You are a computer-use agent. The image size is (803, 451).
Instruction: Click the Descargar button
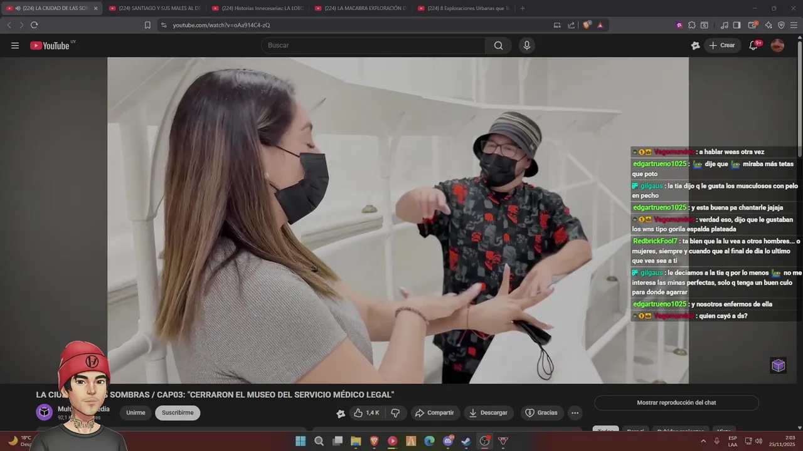click(489, 413)
